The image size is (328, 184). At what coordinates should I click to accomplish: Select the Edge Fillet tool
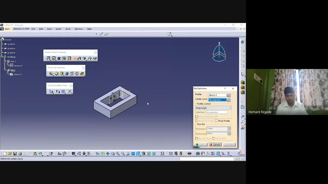(x=51, y=74)
